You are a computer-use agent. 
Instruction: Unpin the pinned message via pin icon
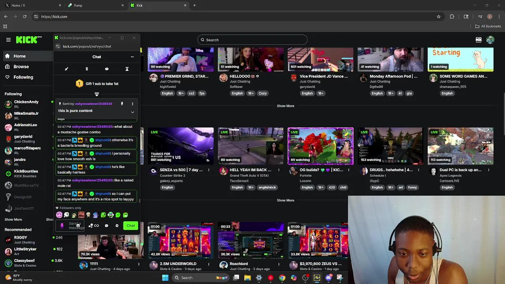coord(122,104)
